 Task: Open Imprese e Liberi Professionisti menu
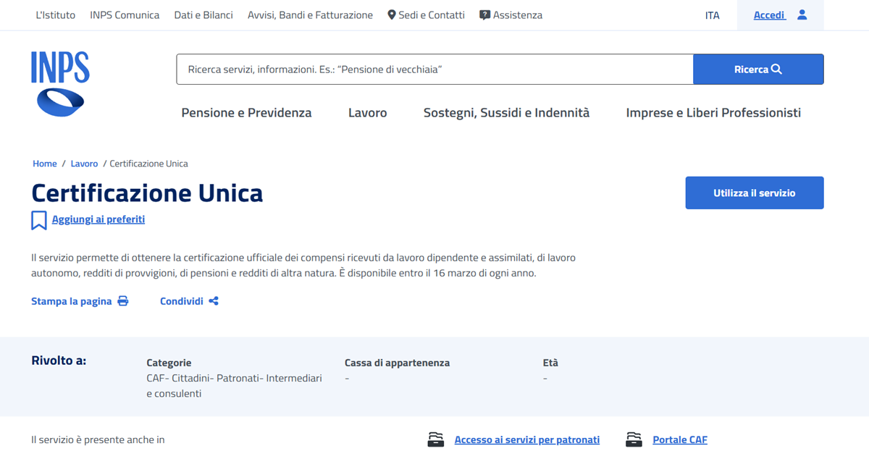pos(713,113)
